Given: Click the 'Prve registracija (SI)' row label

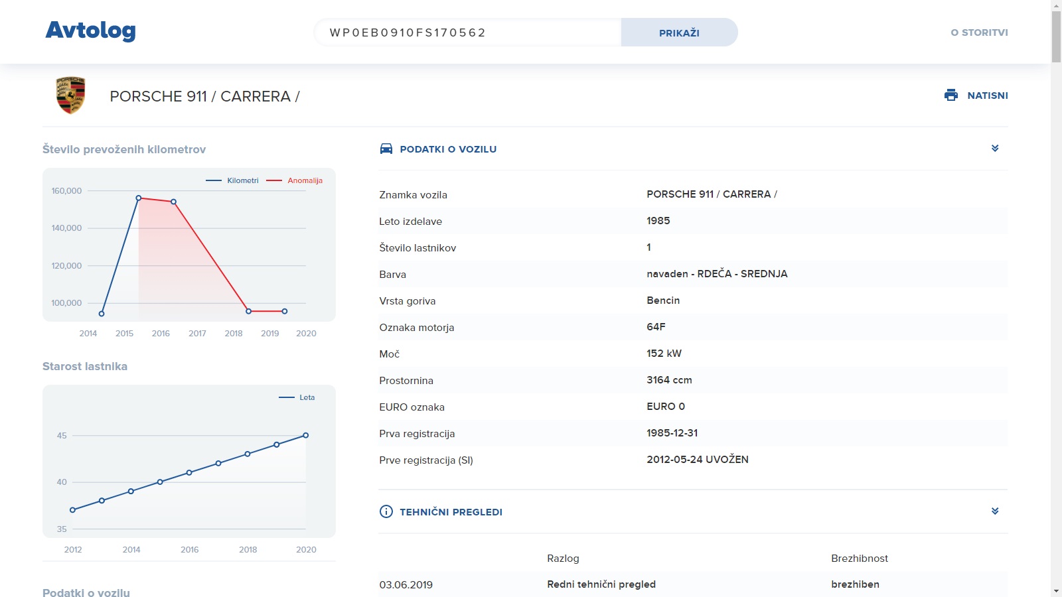Looking at the screenshot, I should click(426, 460).
